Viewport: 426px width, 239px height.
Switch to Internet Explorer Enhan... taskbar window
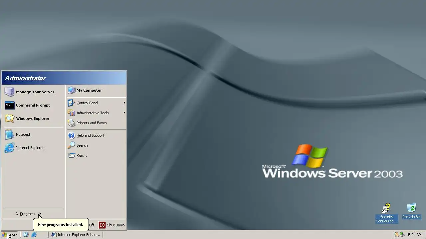click(76, 235)
